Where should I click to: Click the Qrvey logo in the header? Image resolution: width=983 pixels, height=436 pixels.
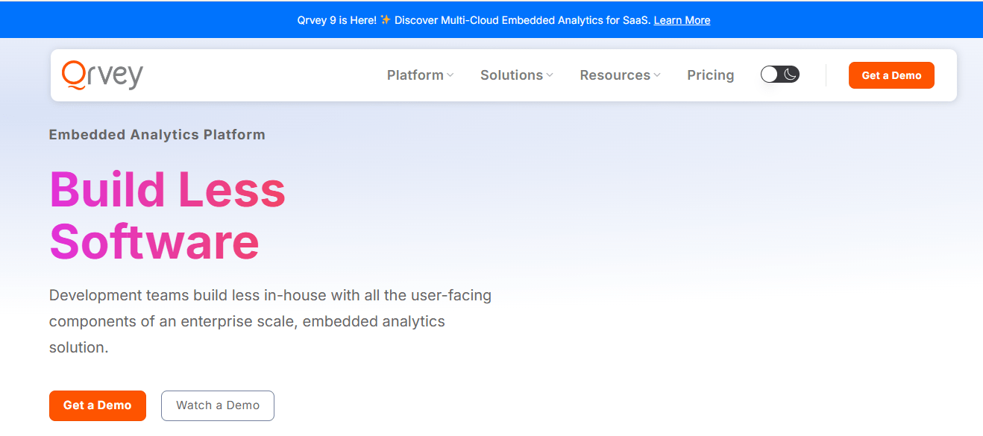tap(102, 75)
